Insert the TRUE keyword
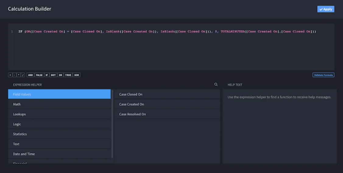This screenshot has width=343, height=173. pyautogui.click(x=68, y=75)
